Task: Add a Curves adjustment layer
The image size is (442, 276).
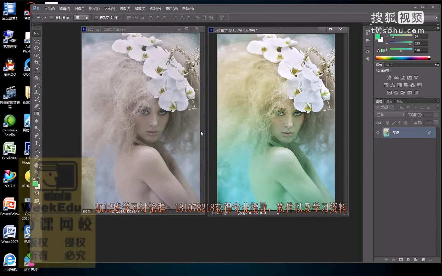Action: [403, 78]
